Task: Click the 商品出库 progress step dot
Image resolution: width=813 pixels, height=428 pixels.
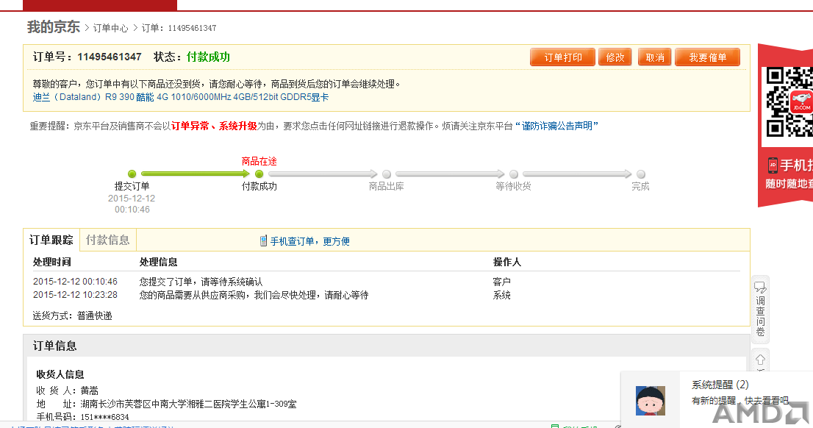Action: pos(386,174)
